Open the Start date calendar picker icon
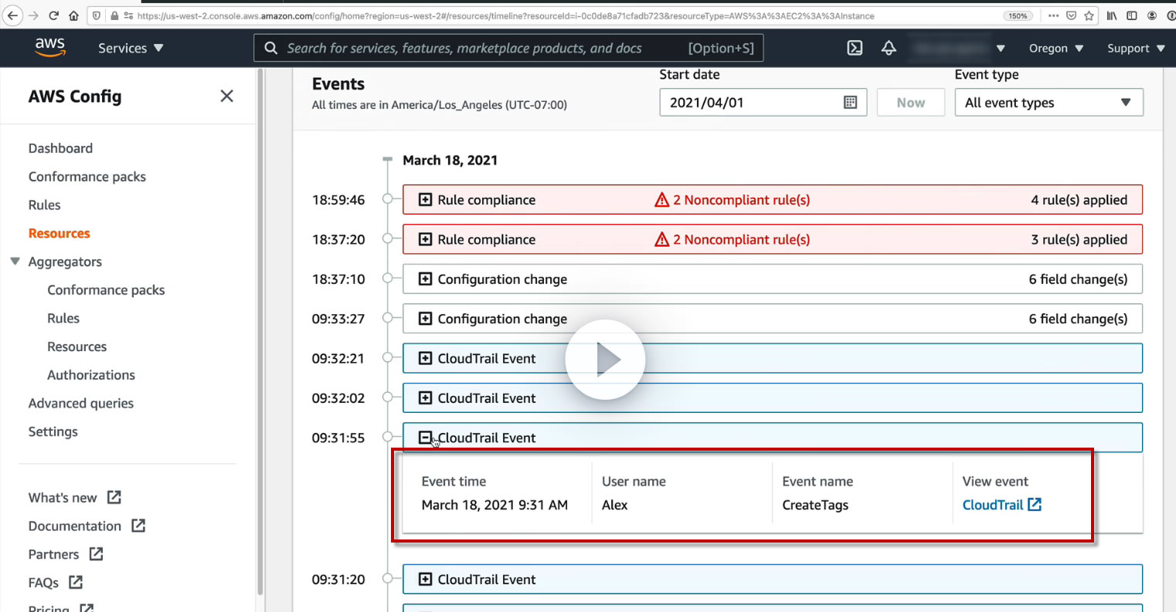The height and width of the screenshot is (612, 1176). (850, 103)
